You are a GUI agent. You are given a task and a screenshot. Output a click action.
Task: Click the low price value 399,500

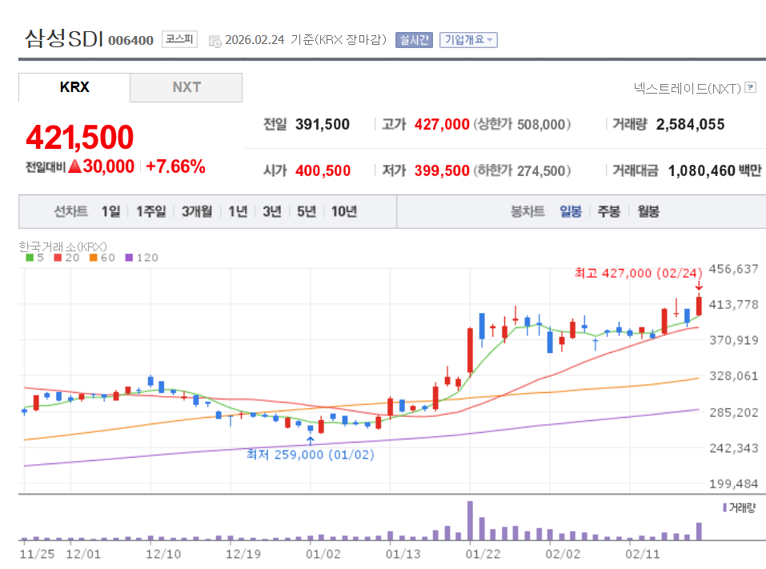click(442, 171)
